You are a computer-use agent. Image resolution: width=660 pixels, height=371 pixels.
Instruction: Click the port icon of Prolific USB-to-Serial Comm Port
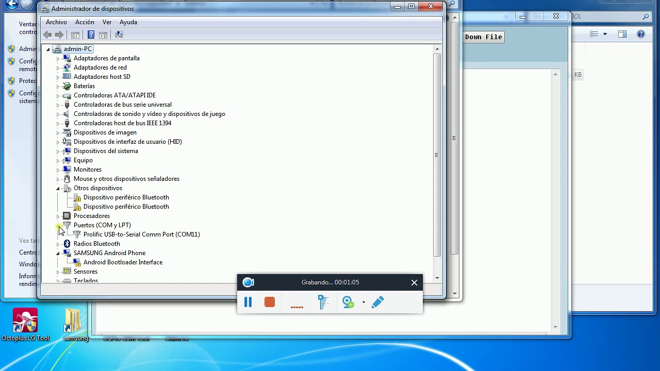click(77, 234)
